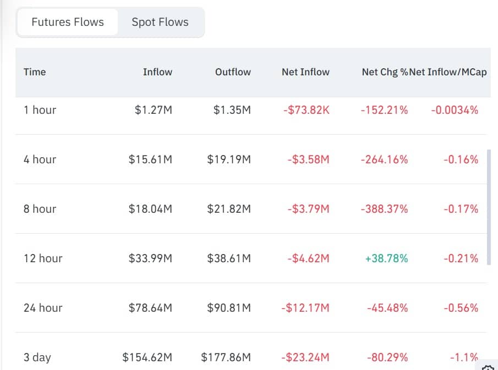Click the -$3.79M net inflow value
The image size is (498, 370).
(308, 209)
